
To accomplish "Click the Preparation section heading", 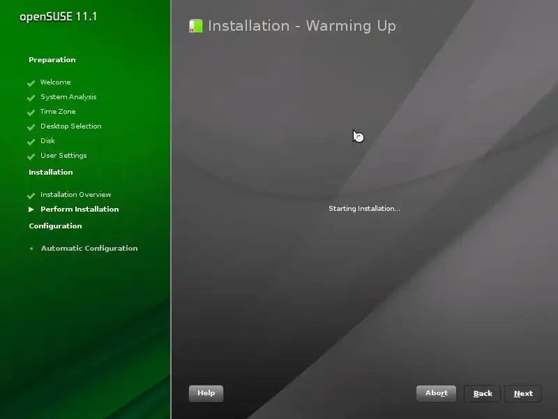I will [52, 60].
